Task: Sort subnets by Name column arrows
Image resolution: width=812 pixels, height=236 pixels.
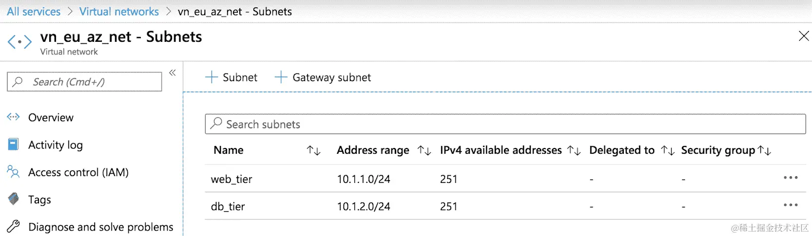Action: click(x=314, y=151)
